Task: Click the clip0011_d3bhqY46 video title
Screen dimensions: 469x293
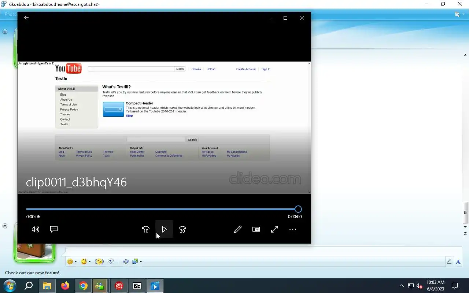Action: (76, 182)
